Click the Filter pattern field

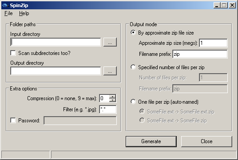point(108,109)
